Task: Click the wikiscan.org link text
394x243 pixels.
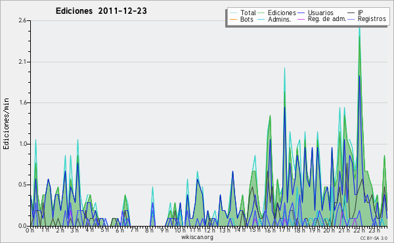Action: tap(197, 237)
